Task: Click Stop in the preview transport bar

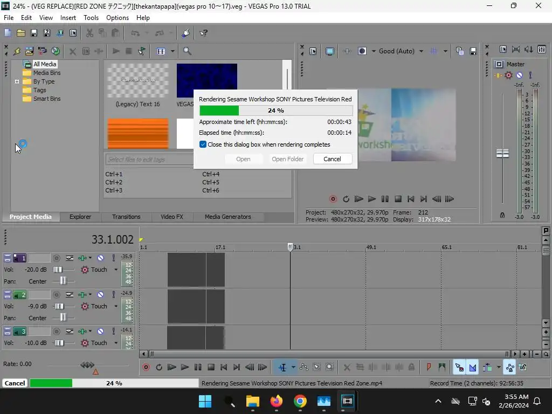Action: [x=398, y=199]
